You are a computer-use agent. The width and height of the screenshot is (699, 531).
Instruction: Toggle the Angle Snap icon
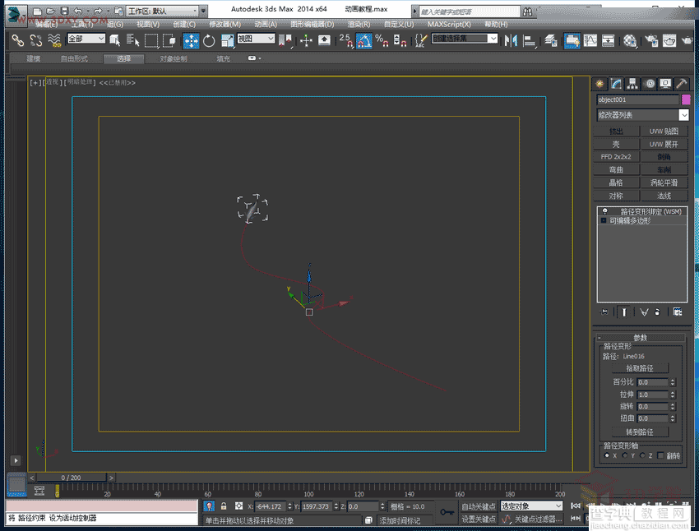(x=363, y=40)
